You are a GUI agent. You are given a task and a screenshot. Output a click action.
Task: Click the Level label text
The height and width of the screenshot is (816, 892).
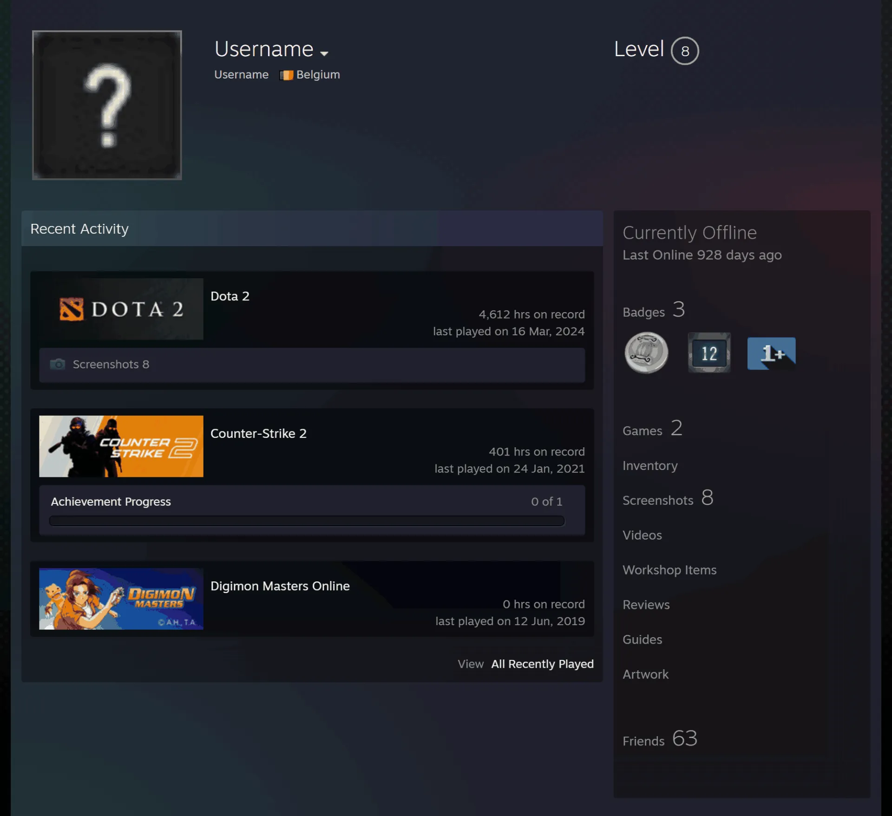point(639,49)
